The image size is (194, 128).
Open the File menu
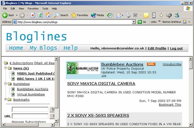(x=5, y=8)
